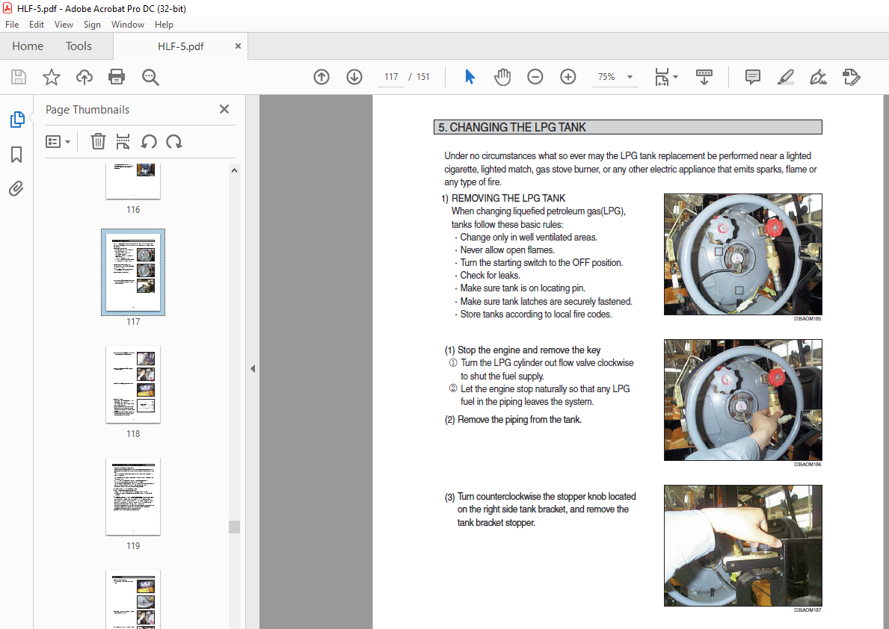Open Page Thumbnails side panel icon
Viewport: 889px width, 629px height.
[x=17, y=120]
